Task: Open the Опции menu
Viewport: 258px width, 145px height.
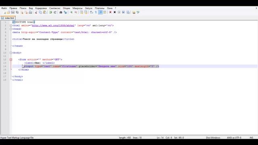Action: coord(66,8)
